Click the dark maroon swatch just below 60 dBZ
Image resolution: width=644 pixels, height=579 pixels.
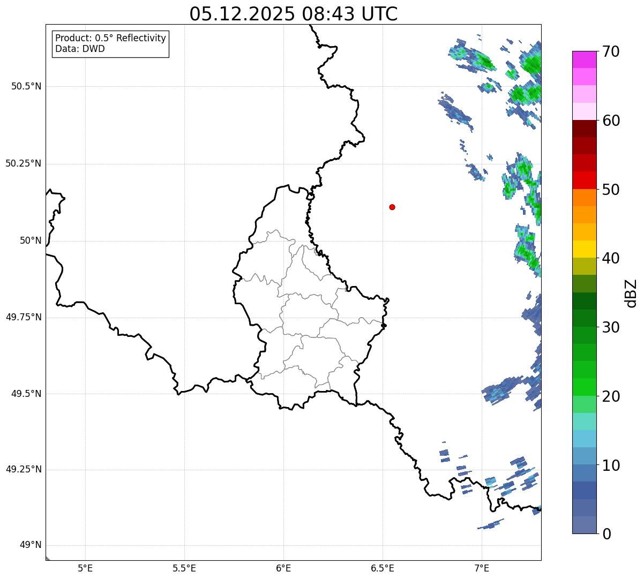585,129
